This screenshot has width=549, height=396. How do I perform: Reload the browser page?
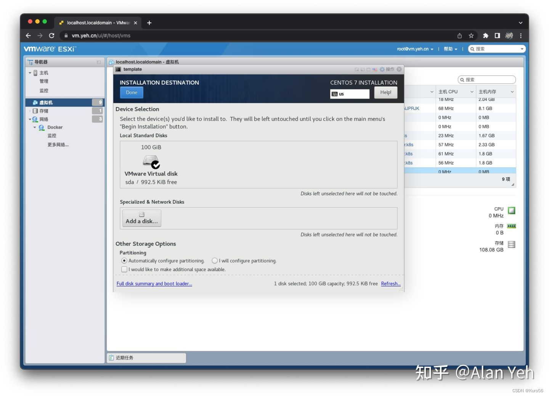(x=51, y=35)
